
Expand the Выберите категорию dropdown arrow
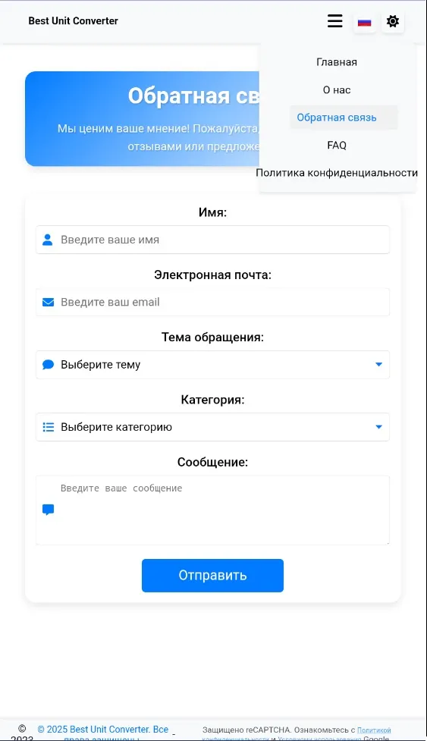pos(378,427)
